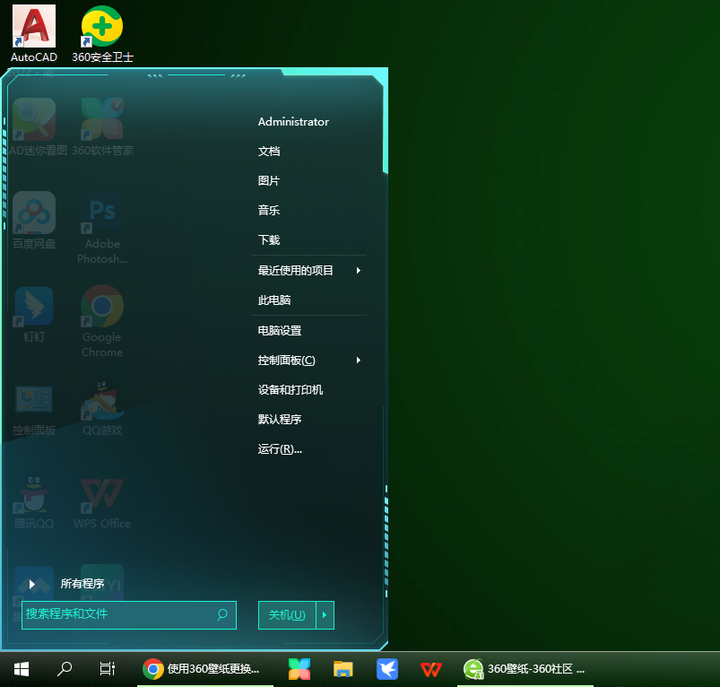Screen dimensions: 720x687
Task: Click the 搜索程序和文件 search box
Action: 117,615
